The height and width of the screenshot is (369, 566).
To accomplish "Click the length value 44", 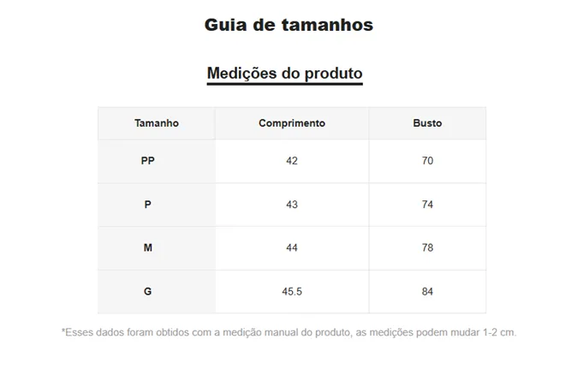I will (x=292, y=248).
